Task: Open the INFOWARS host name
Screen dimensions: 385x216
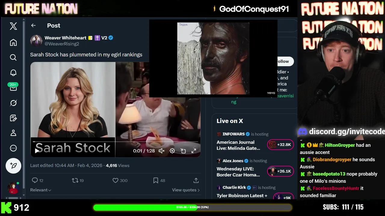Action: (x=234, y=134)
